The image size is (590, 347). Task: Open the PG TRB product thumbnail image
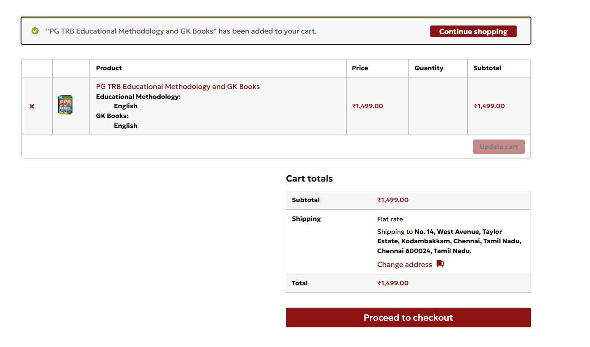point(65,105)
